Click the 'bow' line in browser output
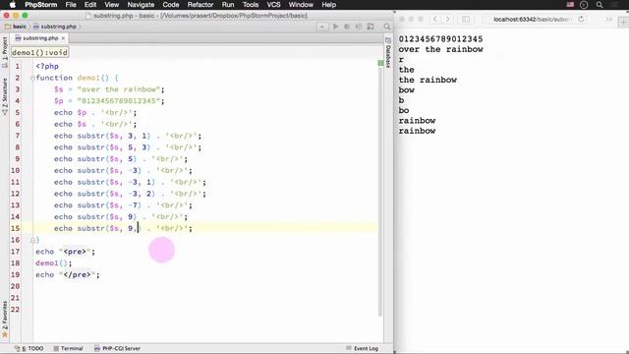The height and width of the screenshot is (354, 629). 406,90
